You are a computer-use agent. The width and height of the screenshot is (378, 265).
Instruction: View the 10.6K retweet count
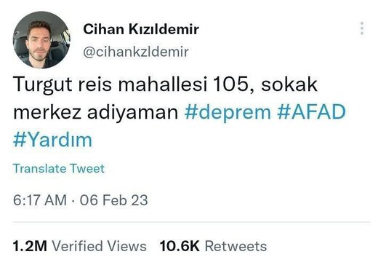point(180,246)
